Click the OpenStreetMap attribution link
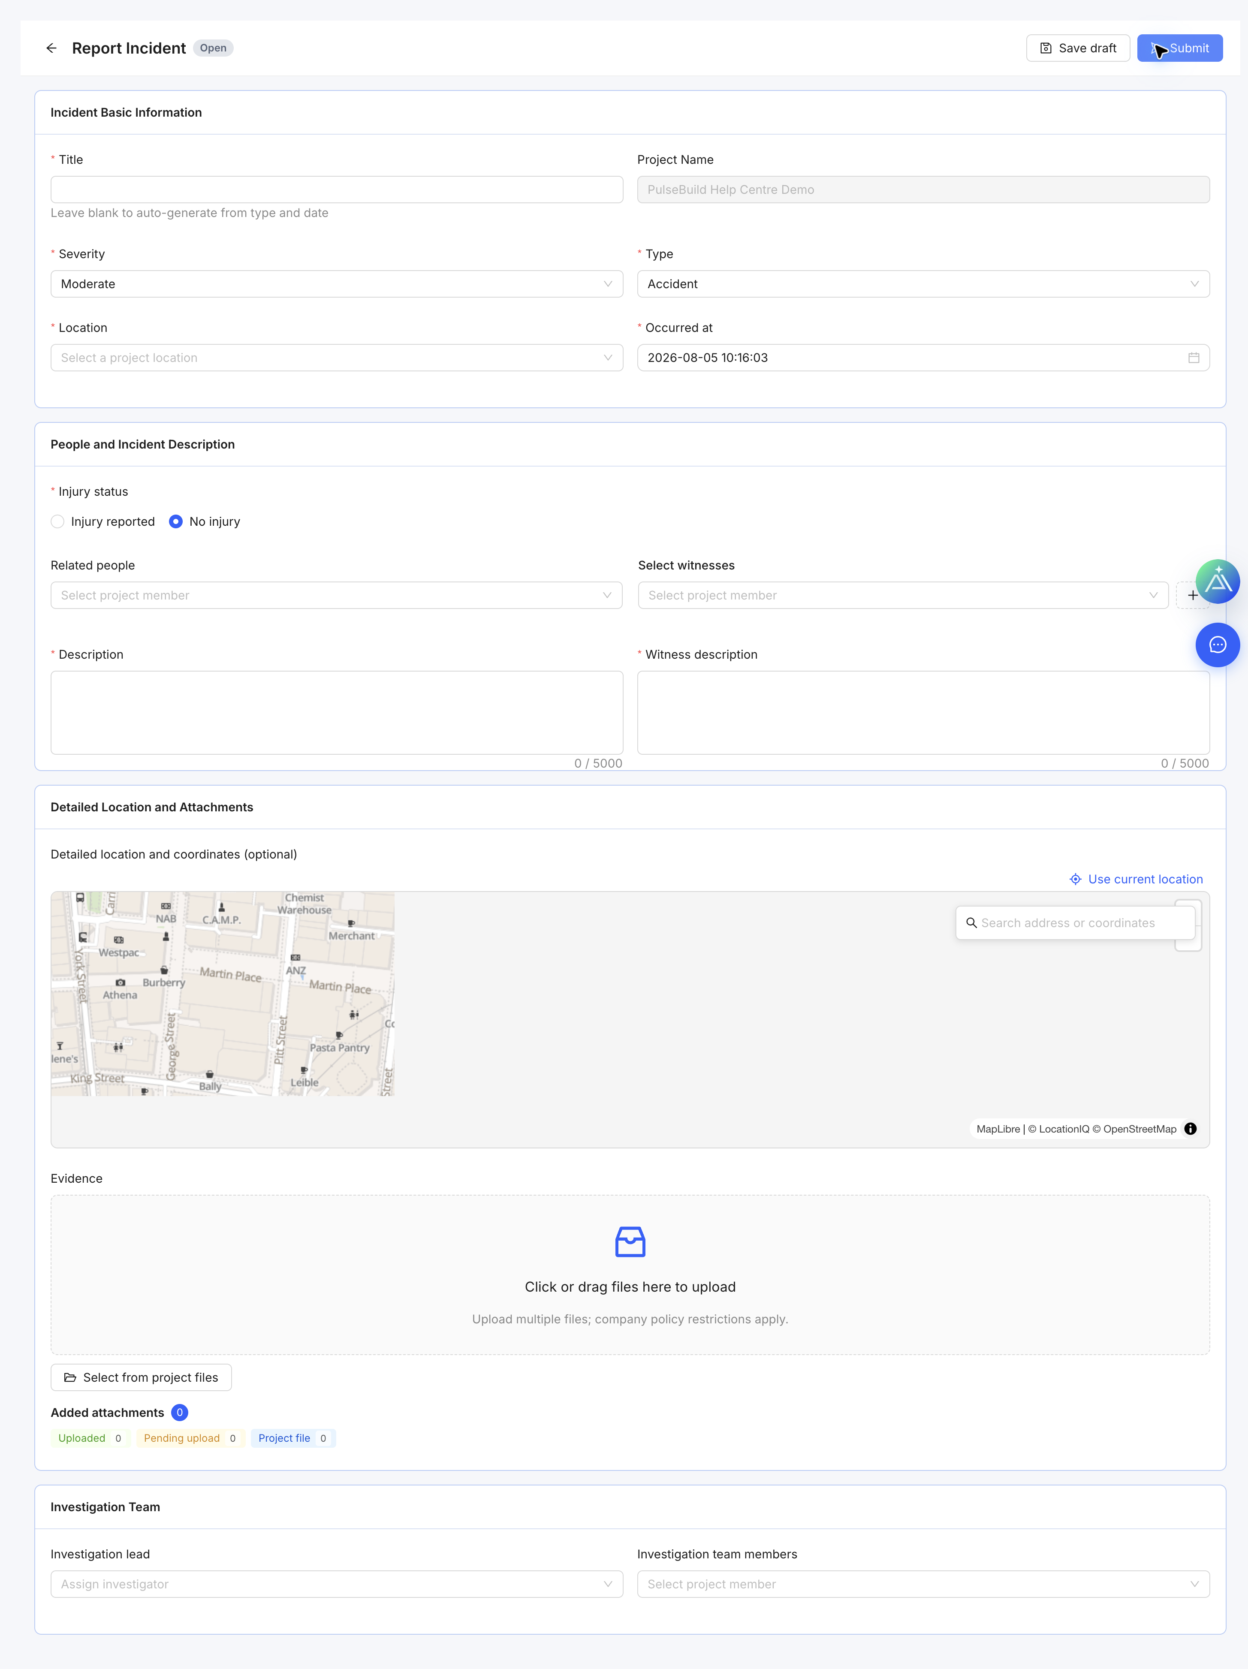1248x1669 pixels. point(1134,1129)
